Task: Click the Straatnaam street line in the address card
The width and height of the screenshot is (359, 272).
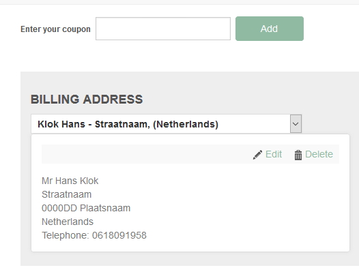Action: point(67,194)
